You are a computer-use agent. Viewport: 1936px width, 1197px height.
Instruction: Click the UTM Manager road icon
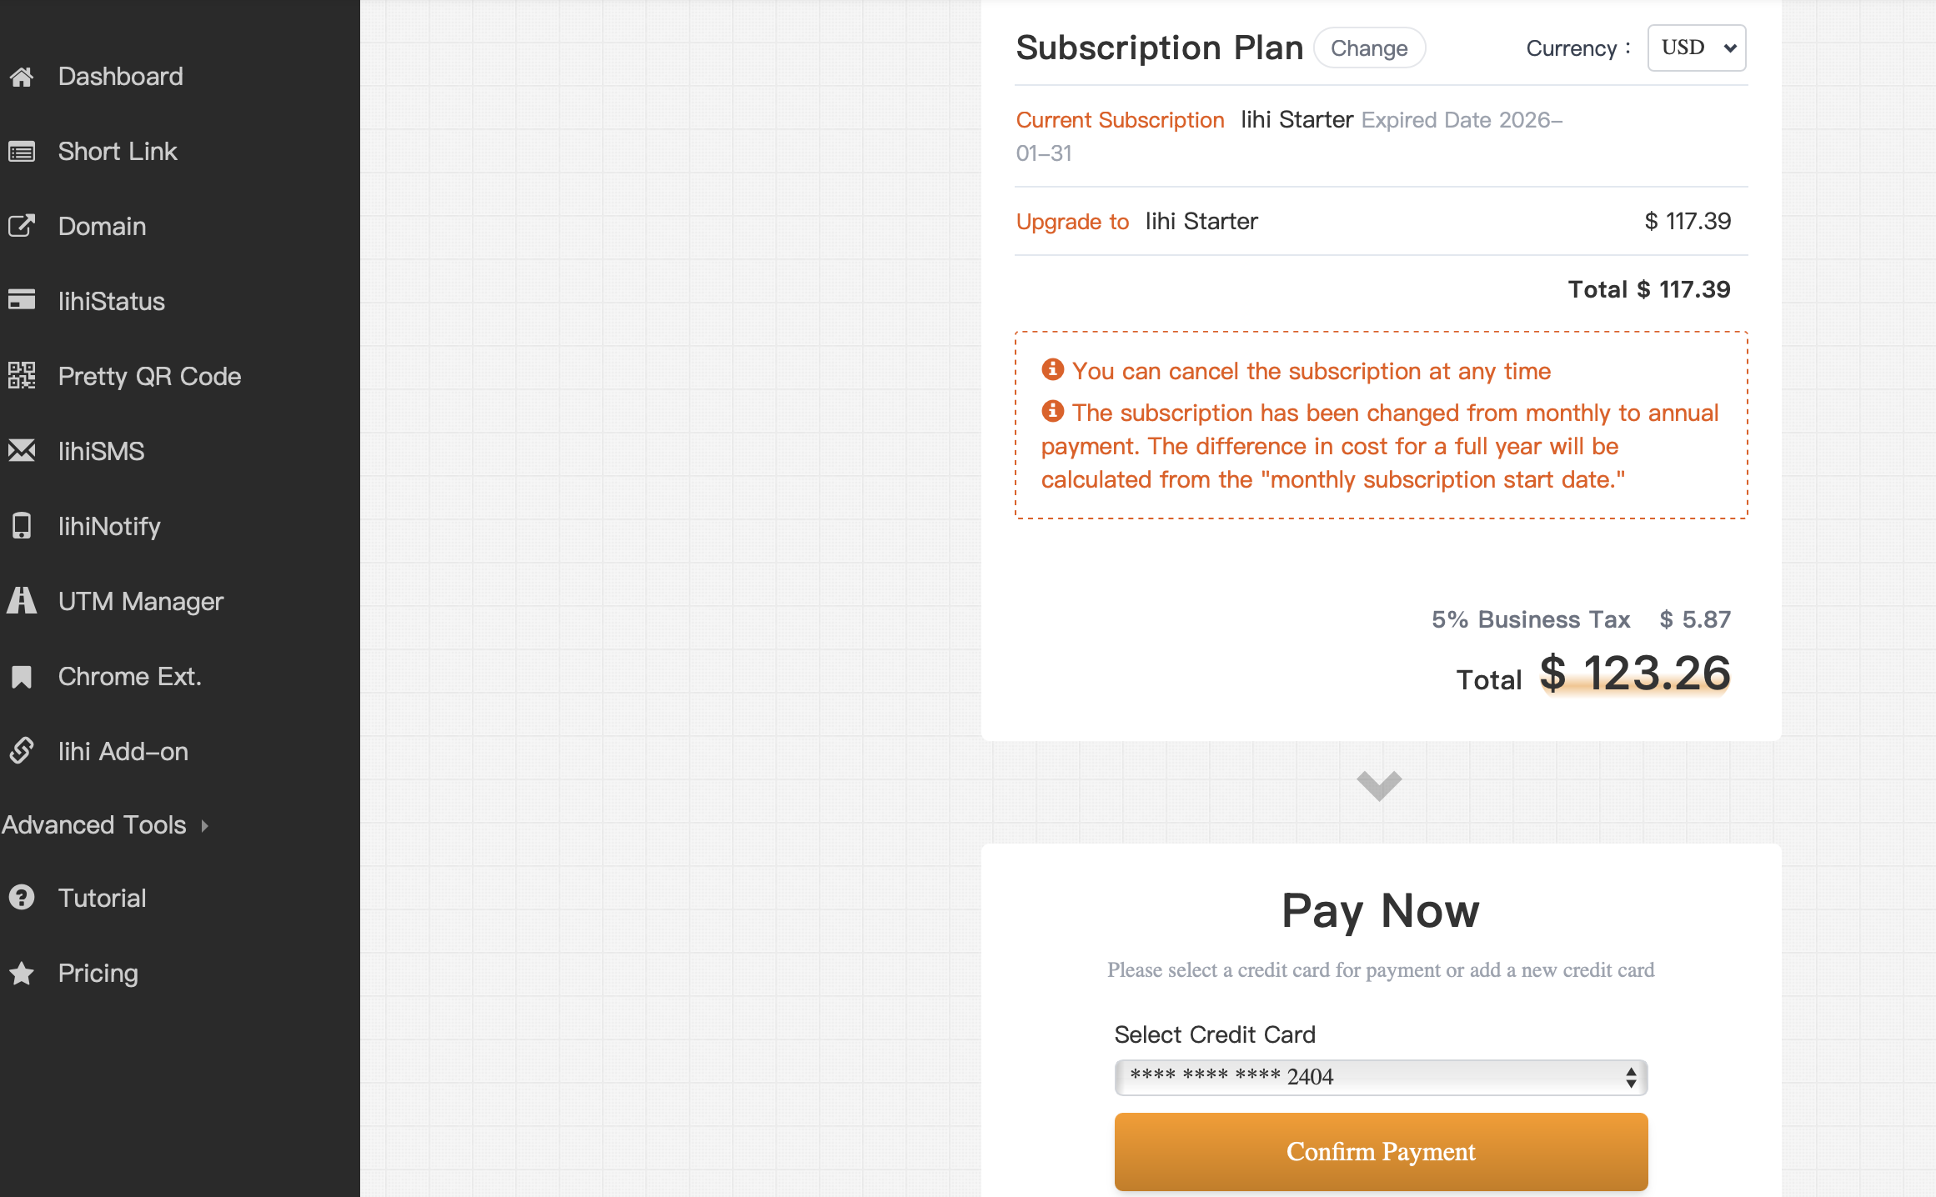(x=22, y=600)
